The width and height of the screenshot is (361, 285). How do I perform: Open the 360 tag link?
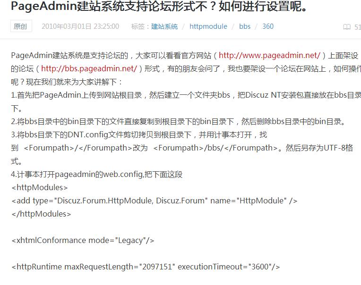[268, 26]
